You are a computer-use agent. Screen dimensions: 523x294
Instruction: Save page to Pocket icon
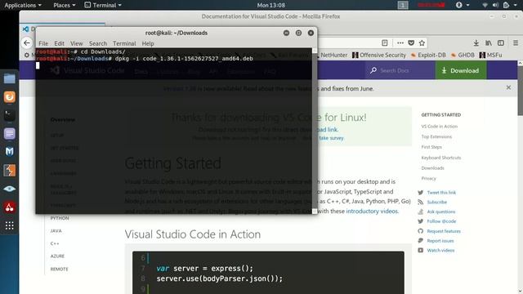[411, 42]
